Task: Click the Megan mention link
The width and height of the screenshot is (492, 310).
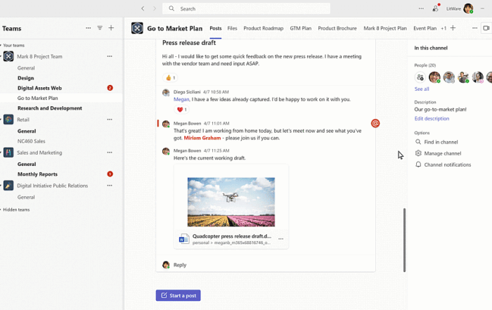Action: 181,99
